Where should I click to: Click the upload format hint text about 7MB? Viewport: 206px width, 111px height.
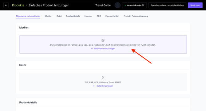[x=103, y=45]
